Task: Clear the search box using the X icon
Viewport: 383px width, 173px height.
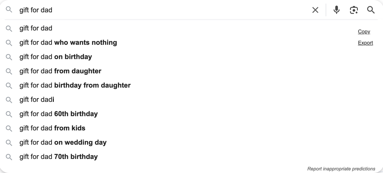Action: [315, 10]
